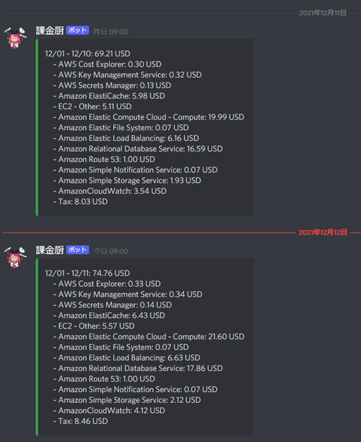Click the Amazon Route 53 line in the second embed

(x=104, y=379)
